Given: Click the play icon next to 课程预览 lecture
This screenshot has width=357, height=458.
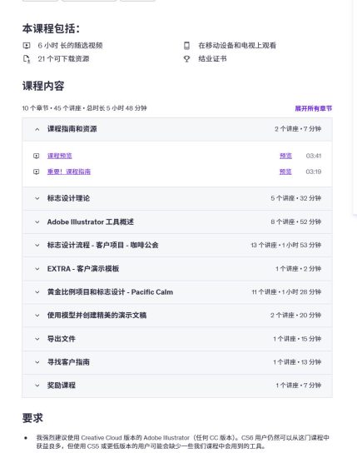Looking at the screenshot, I should (x=36, y=156).
